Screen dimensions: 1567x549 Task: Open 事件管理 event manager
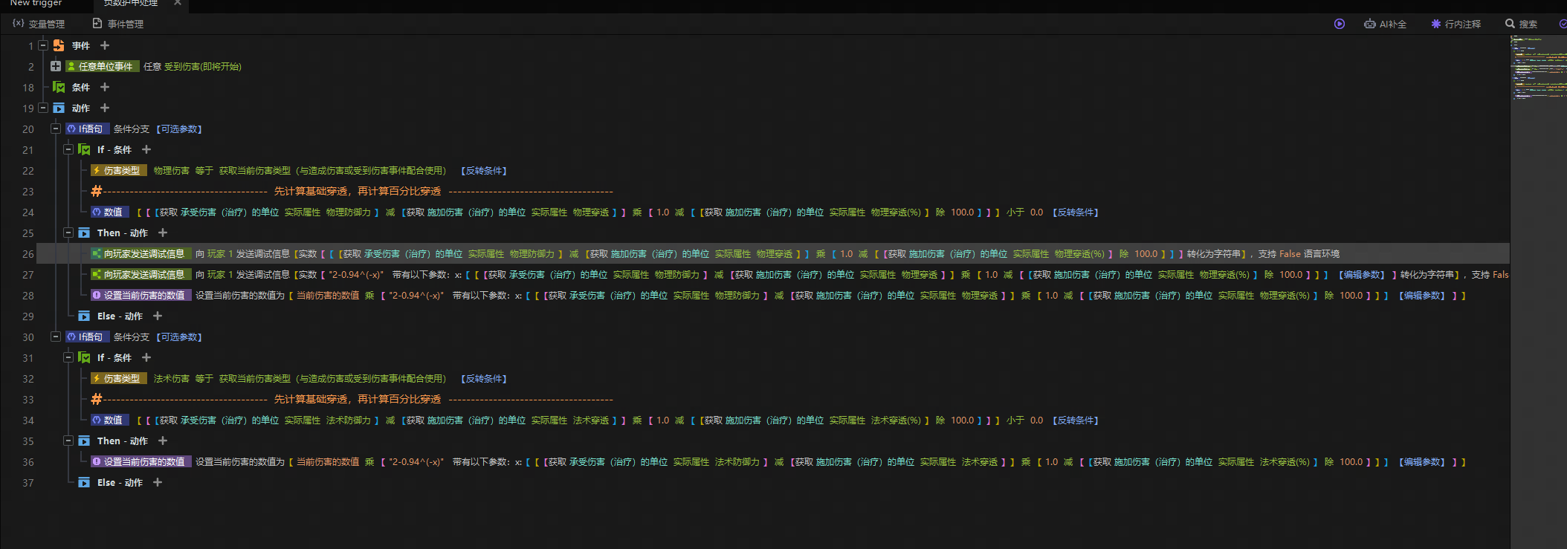coord(118,24)
